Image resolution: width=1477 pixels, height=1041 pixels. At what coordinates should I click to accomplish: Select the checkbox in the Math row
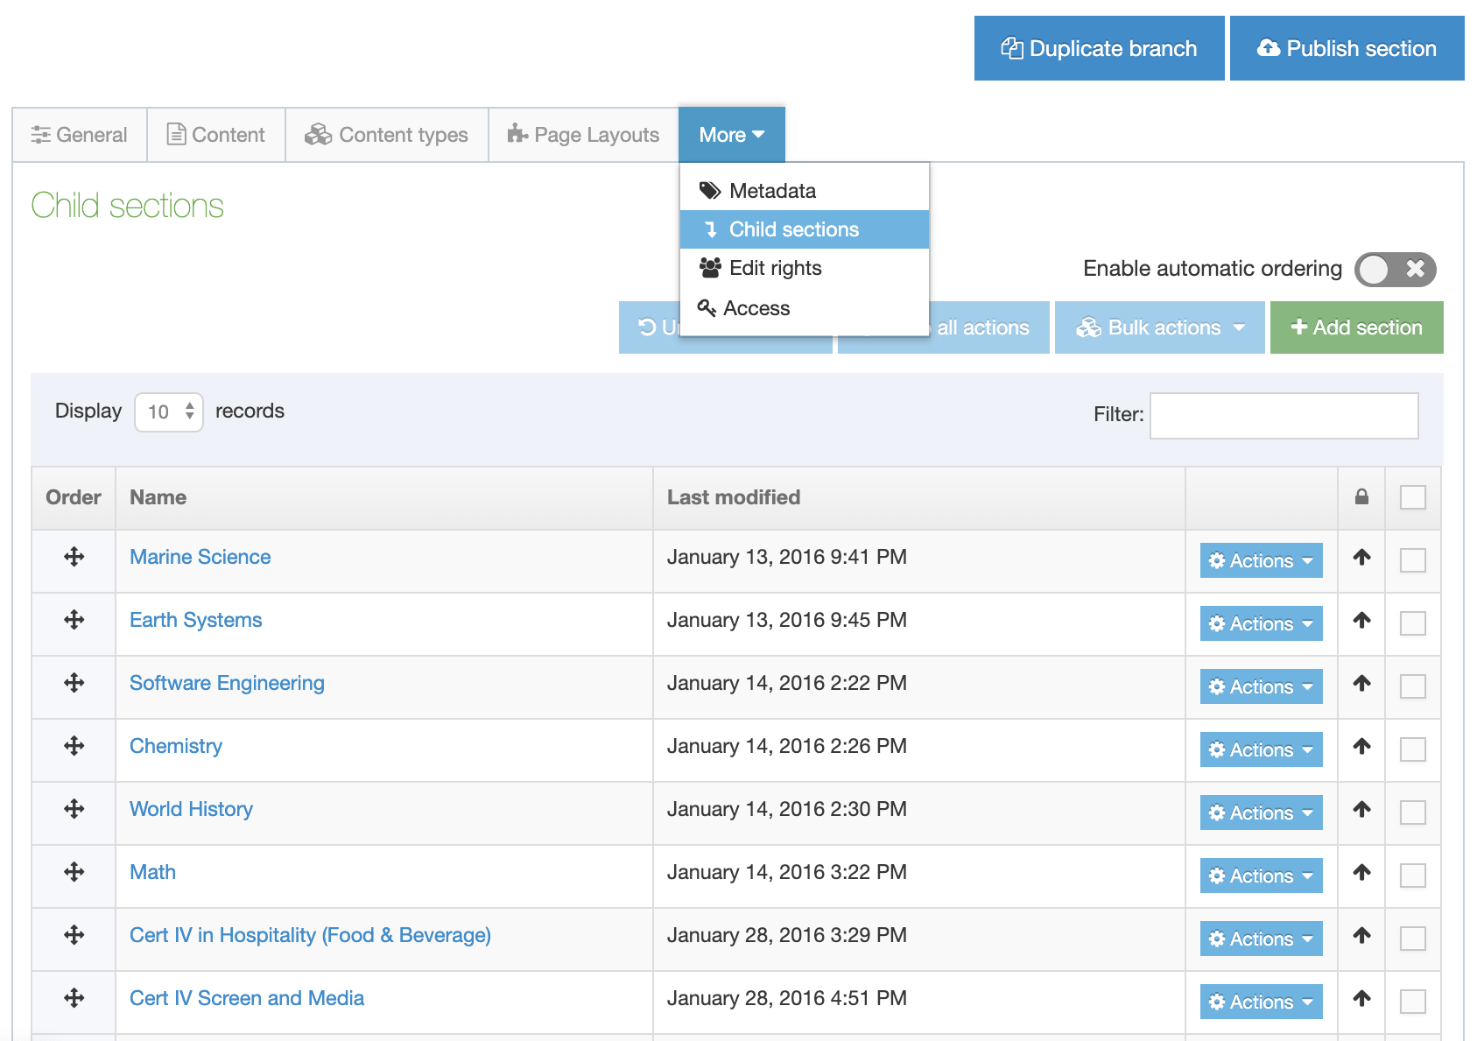click(1412, 876)
